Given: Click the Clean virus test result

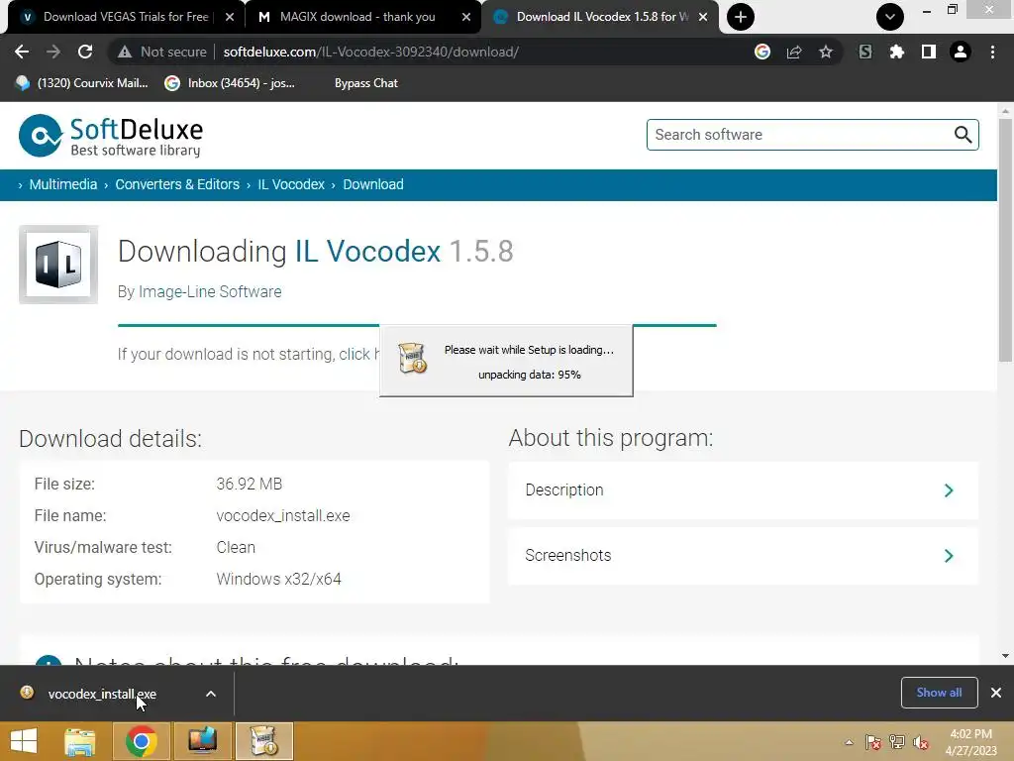Looking at the screenshot, I should 236,547.
